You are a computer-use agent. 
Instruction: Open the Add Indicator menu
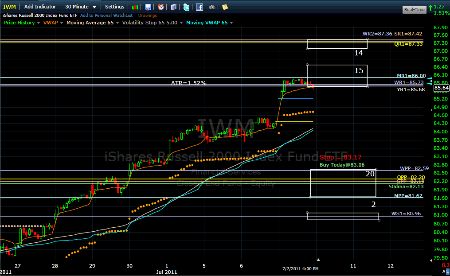[x=40, y=7]
